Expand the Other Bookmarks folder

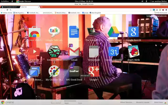(x=161, y=13)
